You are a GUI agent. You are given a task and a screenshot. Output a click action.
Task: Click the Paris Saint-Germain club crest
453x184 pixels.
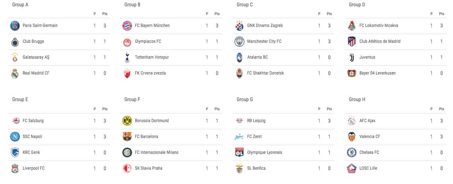click(x=15, y=26)
